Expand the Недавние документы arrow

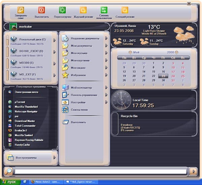coord(106,38)
